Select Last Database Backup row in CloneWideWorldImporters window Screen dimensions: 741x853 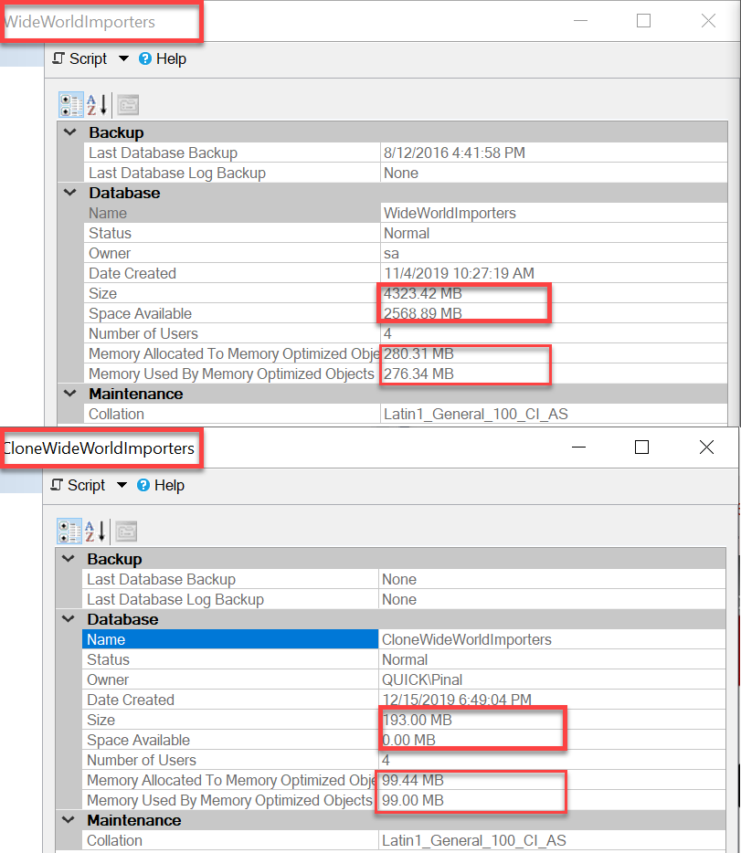(404, 579)
